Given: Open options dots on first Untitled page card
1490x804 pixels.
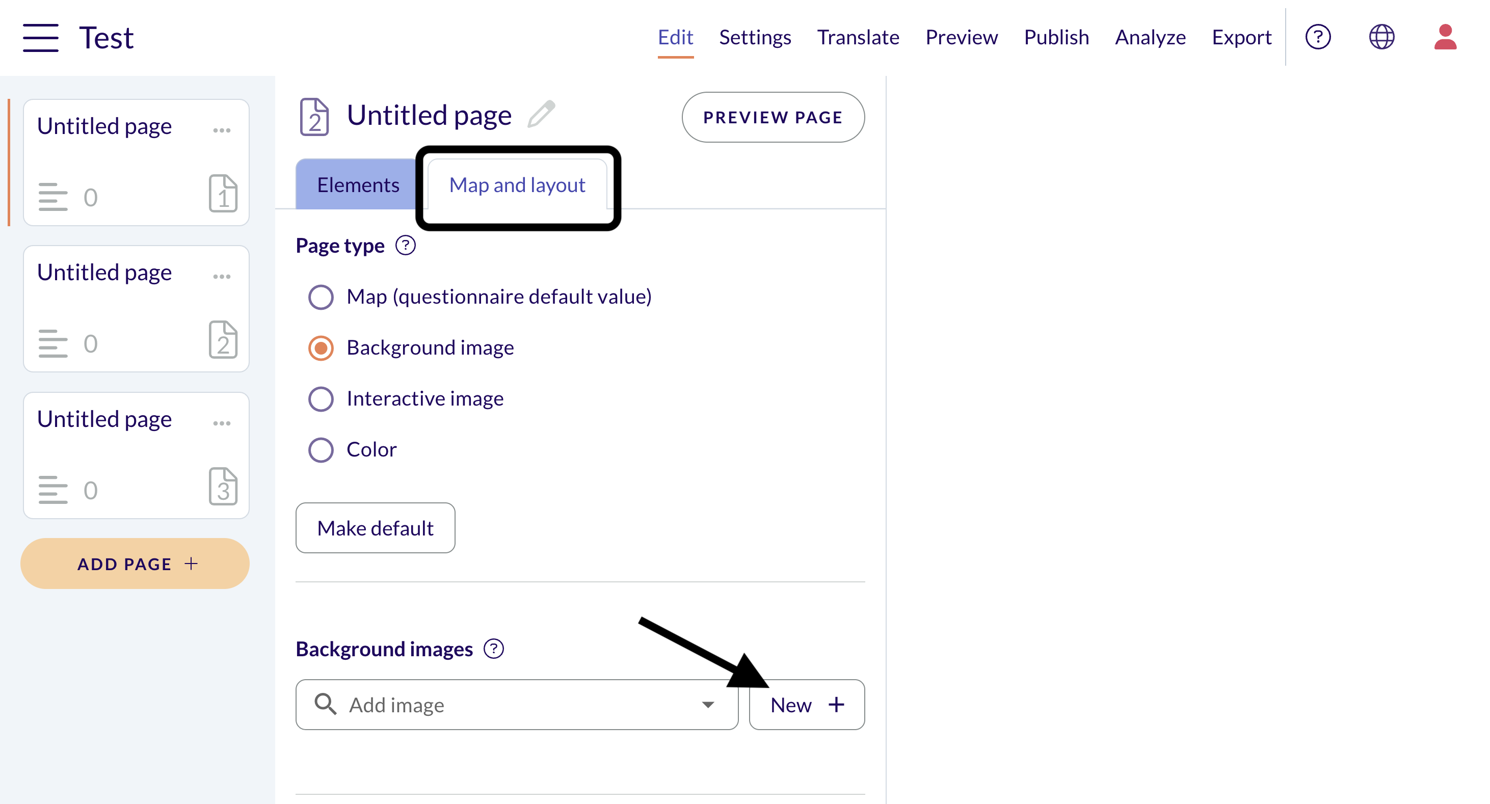Looking at the screenshot, I should click(x=222, y=130).
